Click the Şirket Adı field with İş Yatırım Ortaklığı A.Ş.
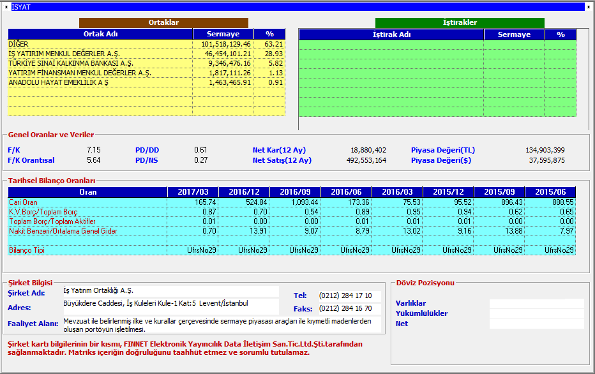 [170, 291]
